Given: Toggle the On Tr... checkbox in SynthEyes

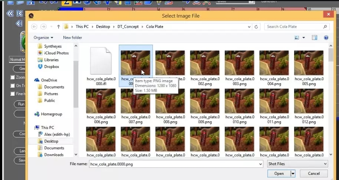Looking at the screenshot, I should click(13, 86).
